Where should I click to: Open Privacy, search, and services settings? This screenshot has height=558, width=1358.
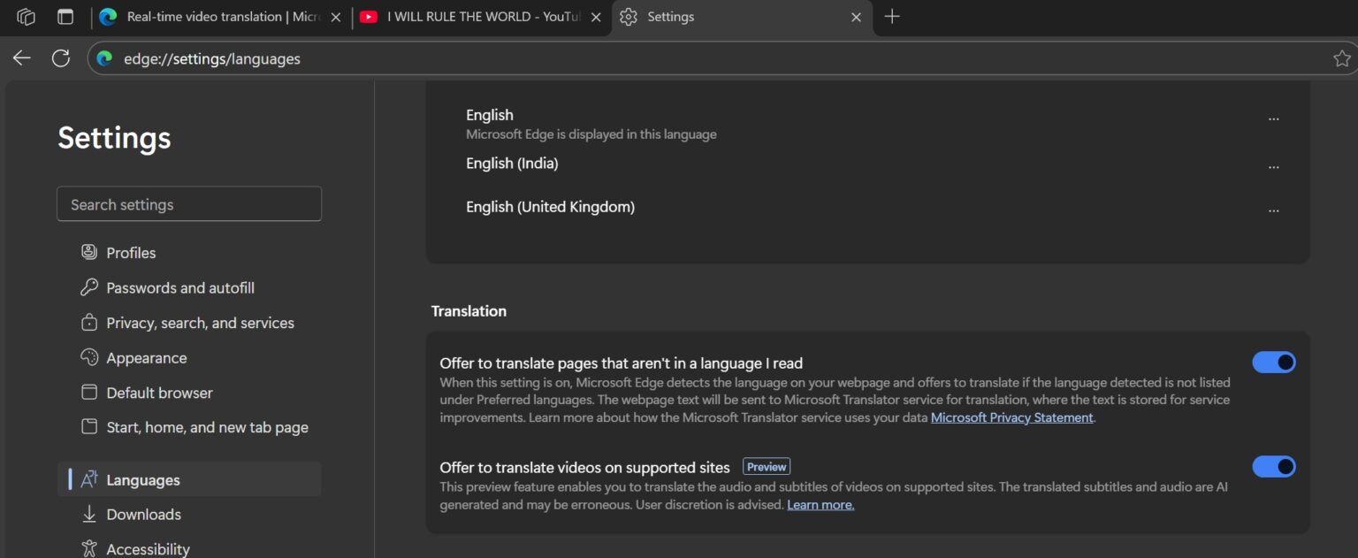(200, 323)
